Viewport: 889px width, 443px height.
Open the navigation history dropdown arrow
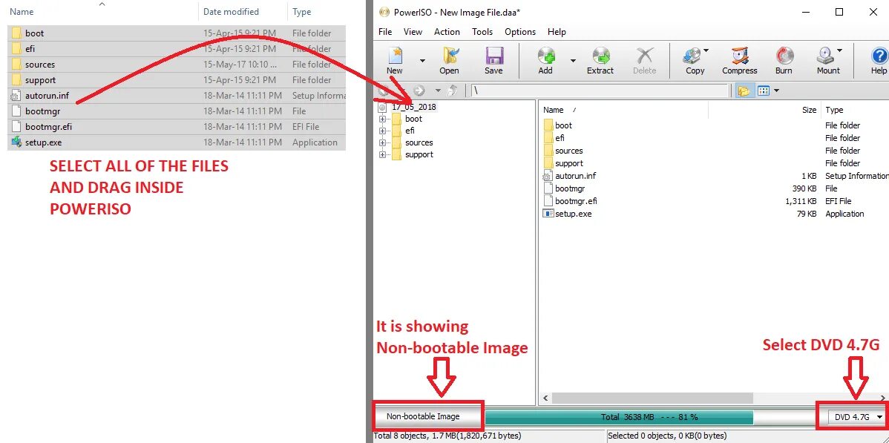438,91
